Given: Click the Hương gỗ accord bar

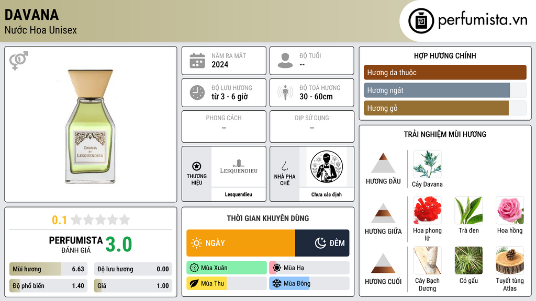Looking at the screenshot, I should [x=445, y=108].
